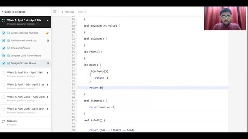Toggle Design Circular Queue checkbox
Viewport: 248px width, 139px height.
coord(3,63)
